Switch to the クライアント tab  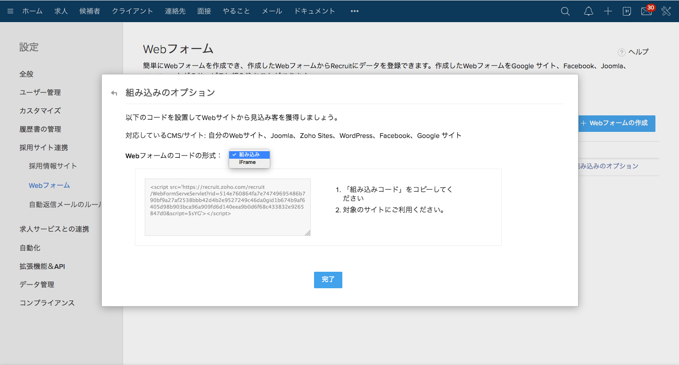pyautogui.click(x=132, y=11)
